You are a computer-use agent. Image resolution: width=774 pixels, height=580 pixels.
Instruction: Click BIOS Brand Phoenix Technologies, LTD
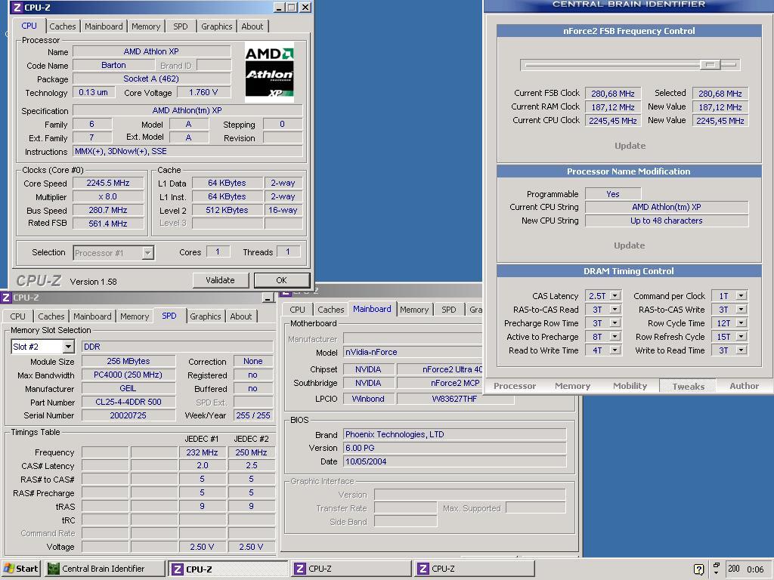click(454, 434)
